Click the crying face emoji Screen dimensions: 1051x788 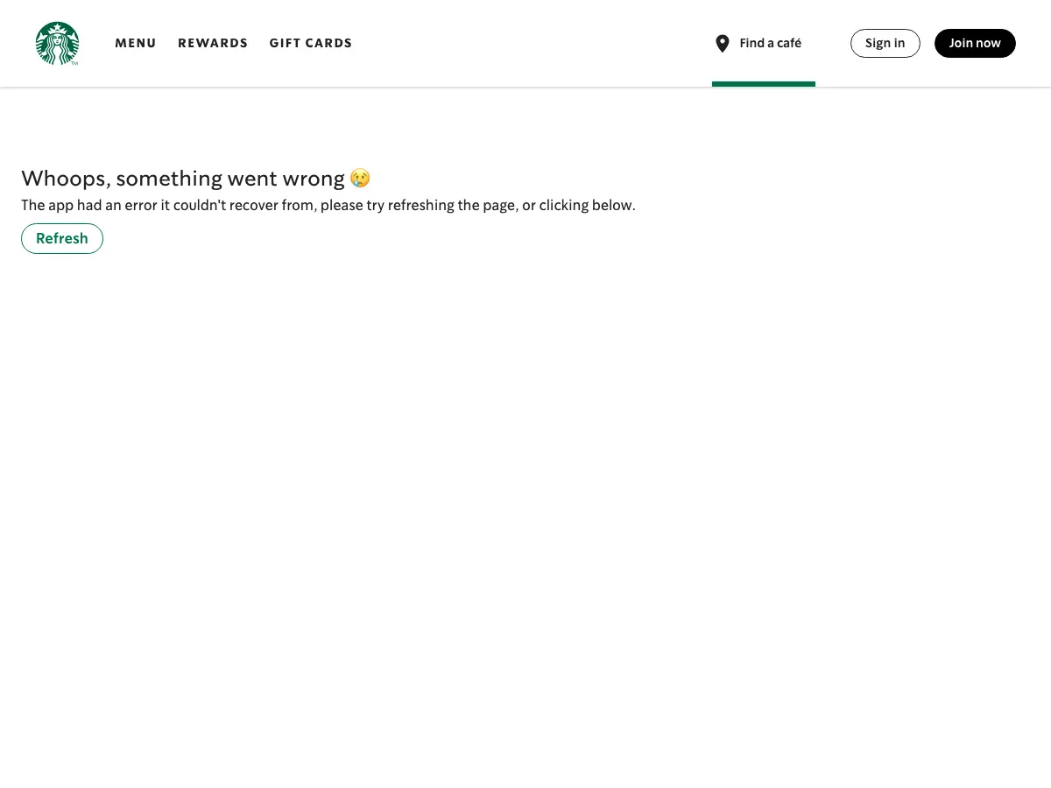click(x=360, y=179)
